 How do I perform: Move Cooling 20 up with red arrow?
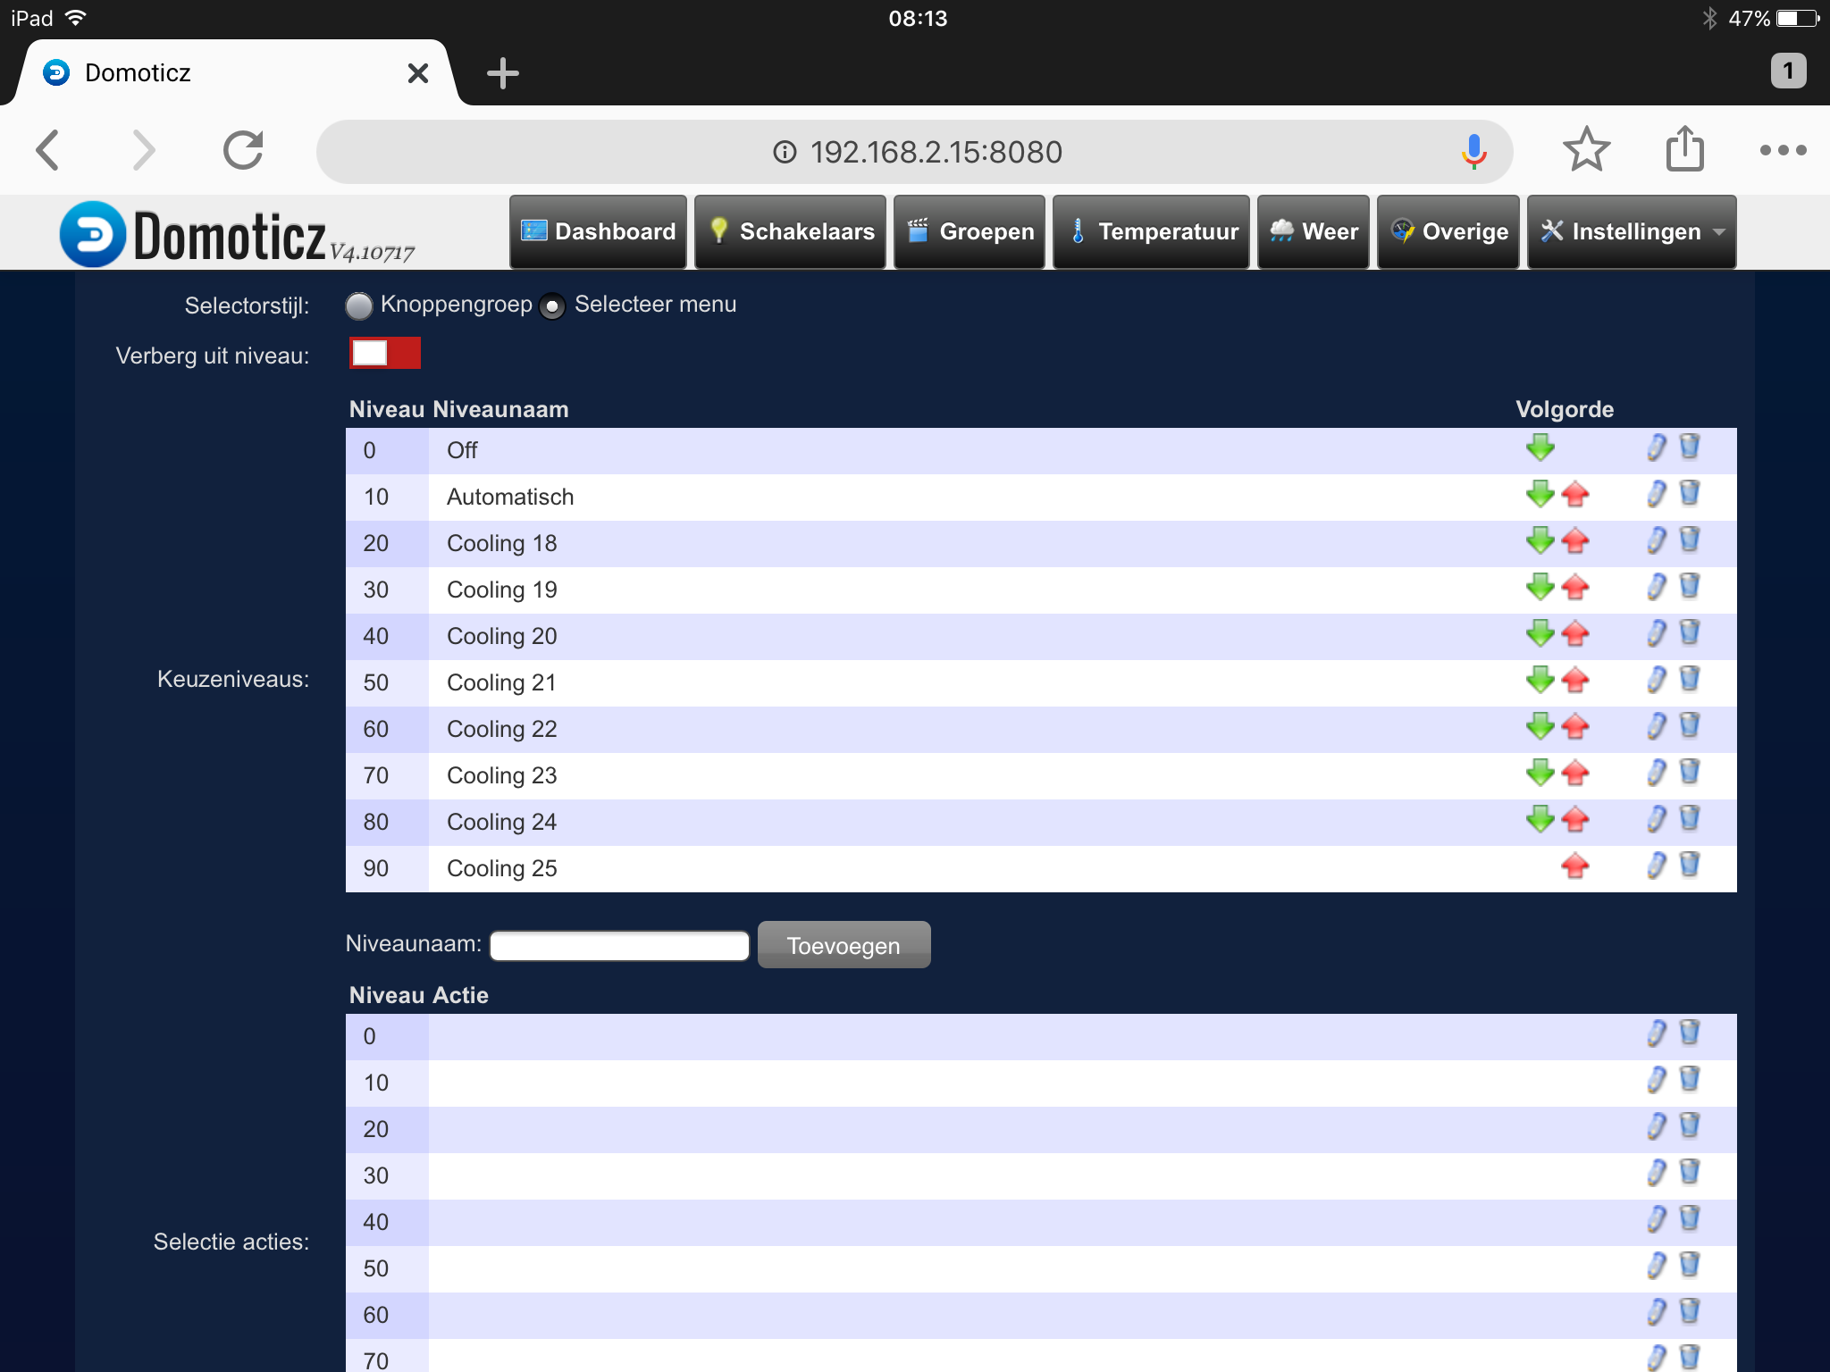1574,633
